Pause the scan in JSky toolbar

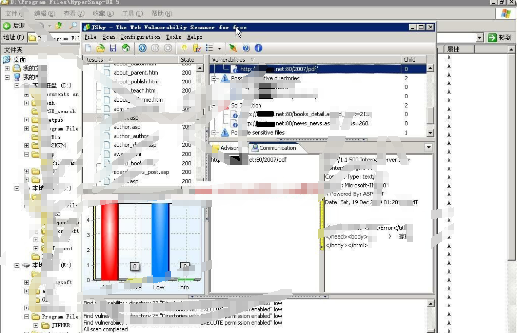pos(155,48)
